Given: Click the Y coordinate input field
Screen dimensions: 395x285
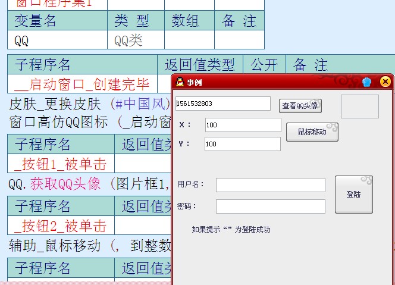Looking at the screenshot, I should [243, 144].
